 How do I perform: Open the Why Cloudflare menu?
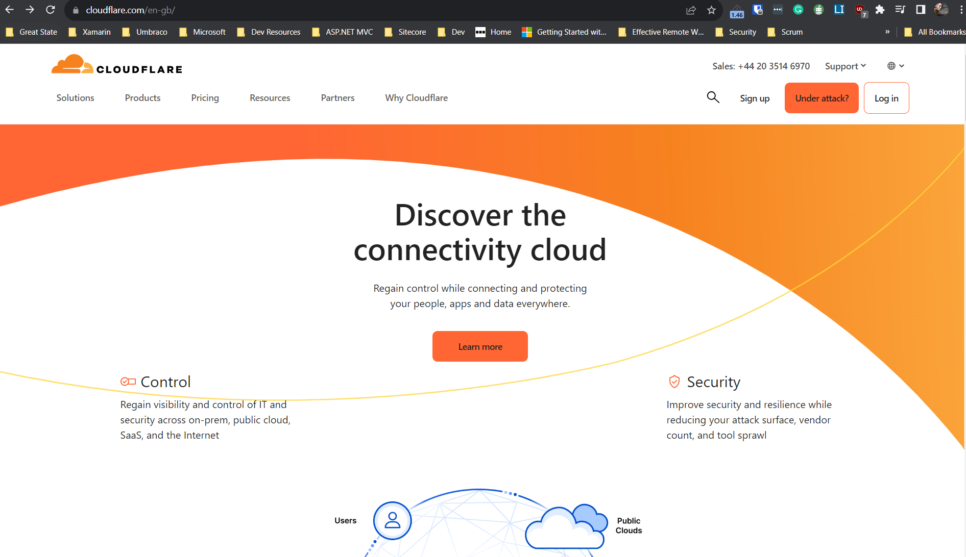coord(416,97)
